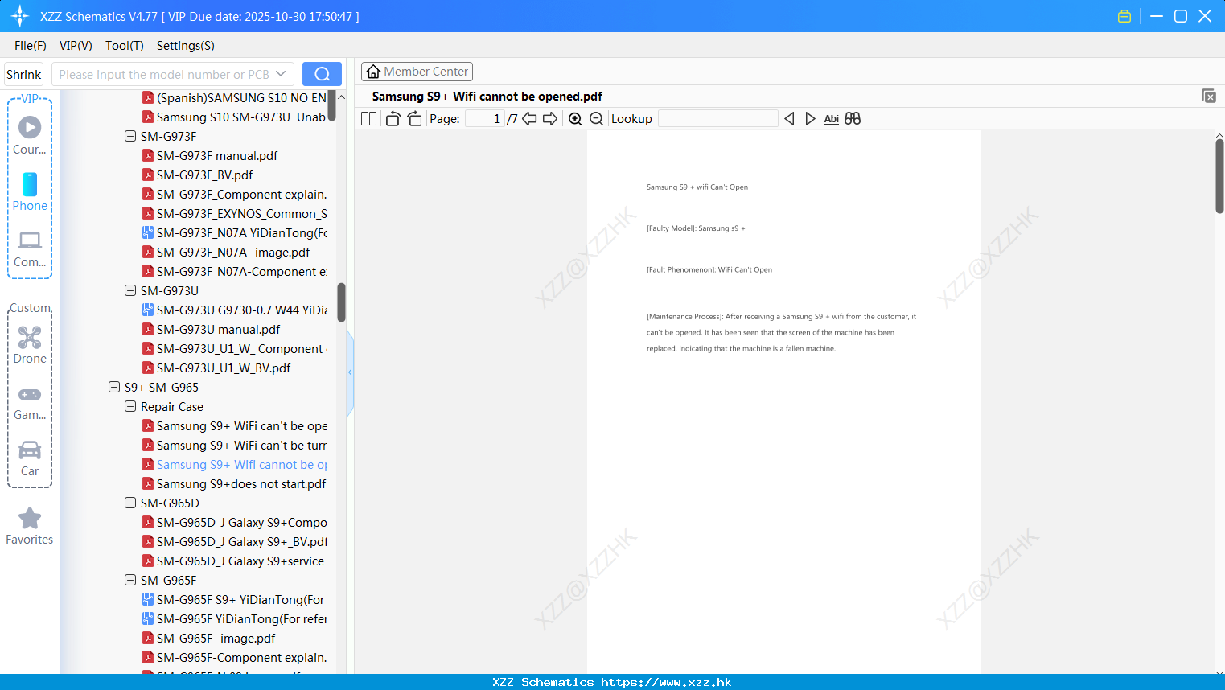Go to previous page arrow

coord(529,119)
